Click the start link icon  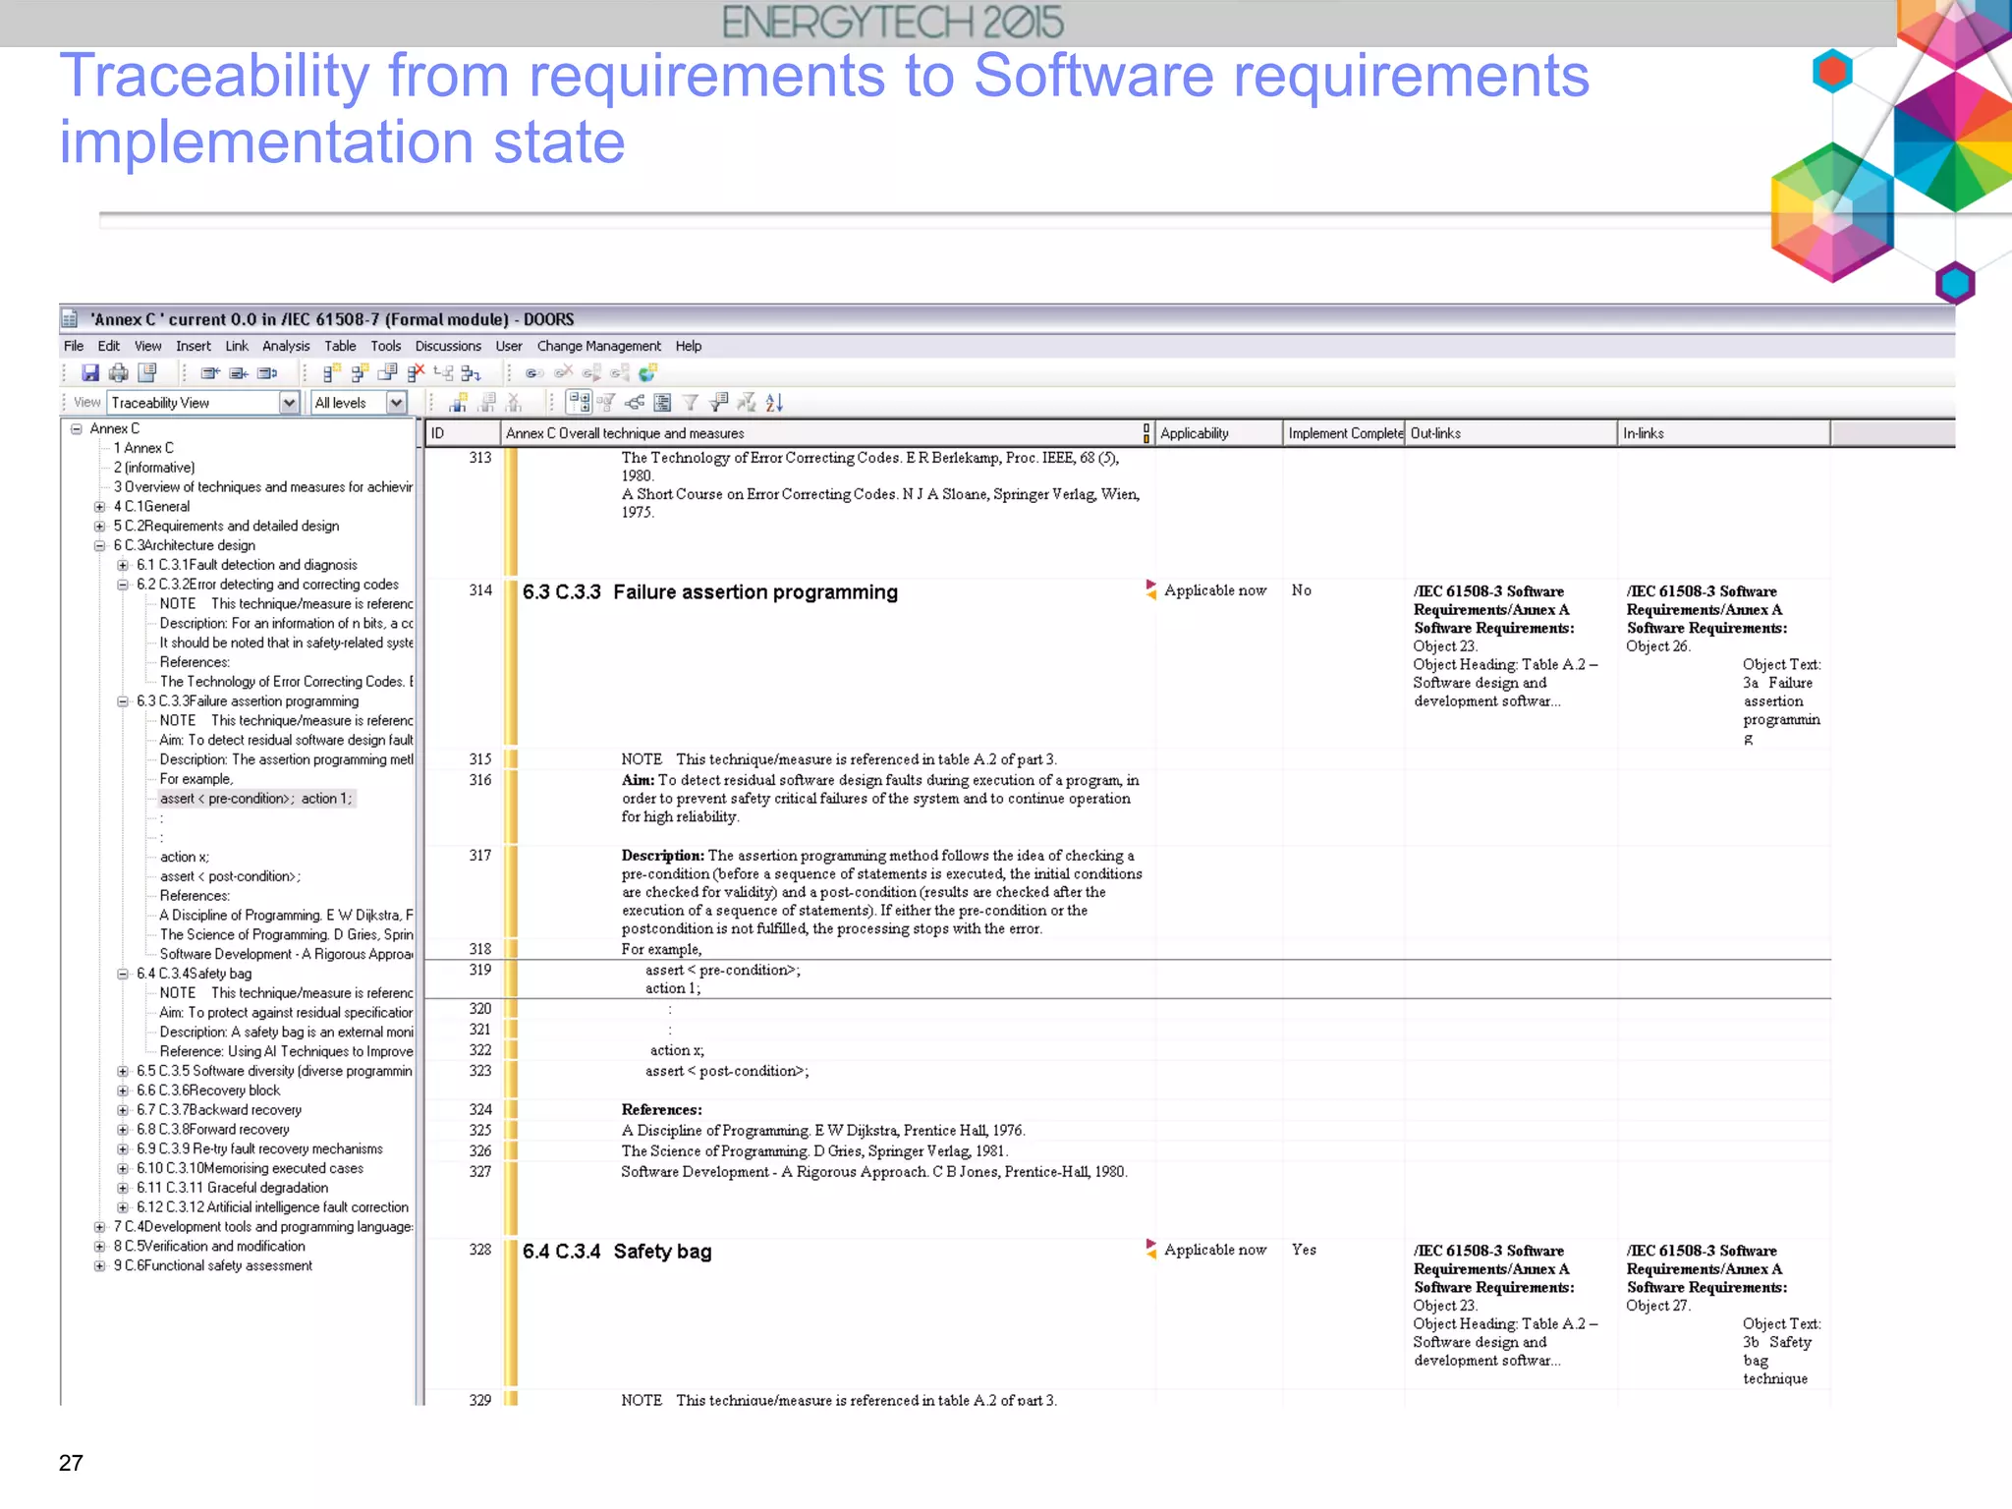[x=534, y=372]
